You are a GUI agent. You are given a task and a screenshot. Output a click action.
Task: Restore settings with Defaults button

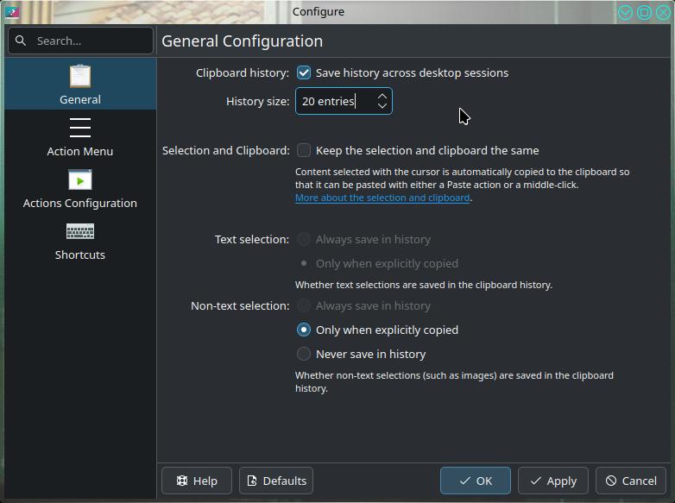pos(276,481)
